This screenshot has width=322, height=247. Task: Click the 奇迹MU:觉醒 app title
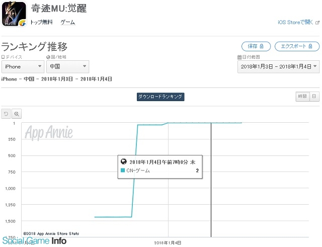[59, 9]
